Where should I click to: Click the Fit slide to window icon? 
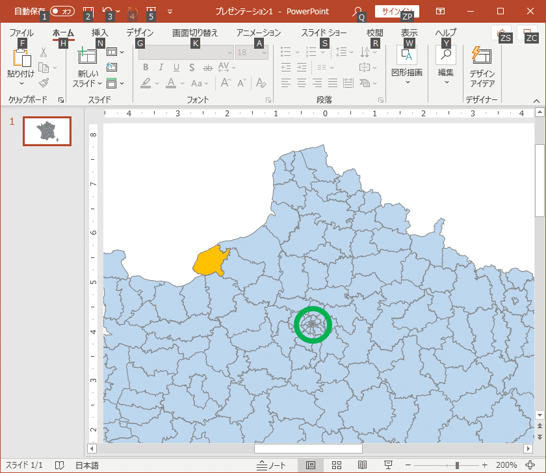(x=530, y=465)
